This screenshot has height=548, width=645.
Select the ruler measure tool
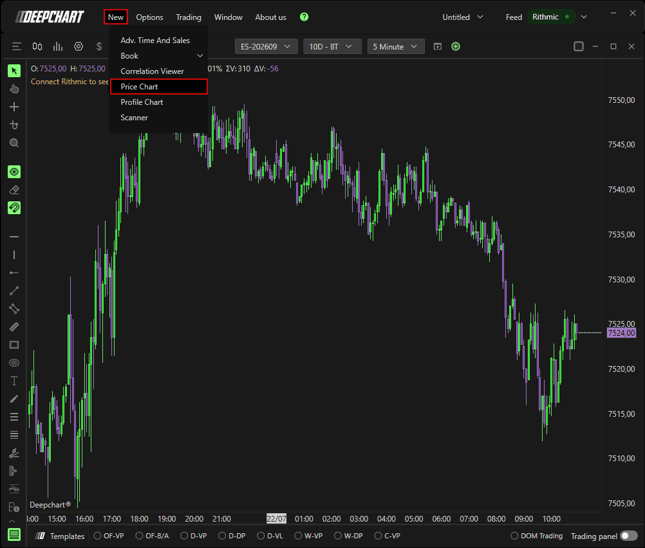(x=14, y=327)
